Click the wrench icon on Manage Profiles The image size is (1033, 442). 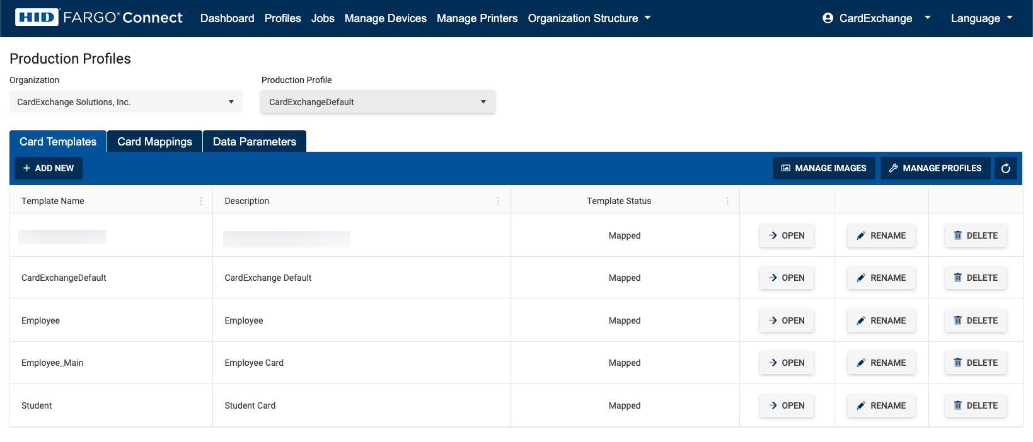[x=894, y=168]
